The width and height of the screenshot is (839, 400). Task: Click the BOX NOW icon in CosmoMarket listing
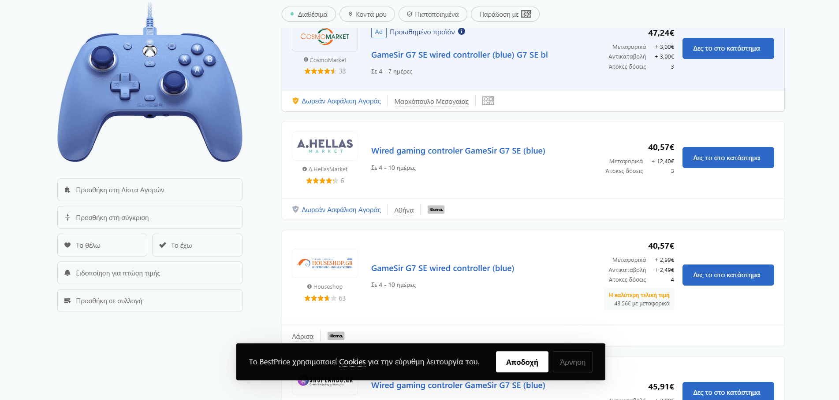pos(488,101)
